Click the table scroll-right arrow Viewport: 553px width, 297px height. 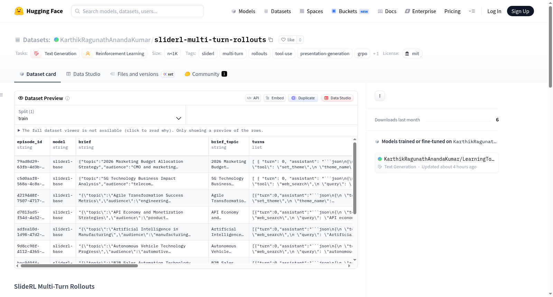coord(349,266)
